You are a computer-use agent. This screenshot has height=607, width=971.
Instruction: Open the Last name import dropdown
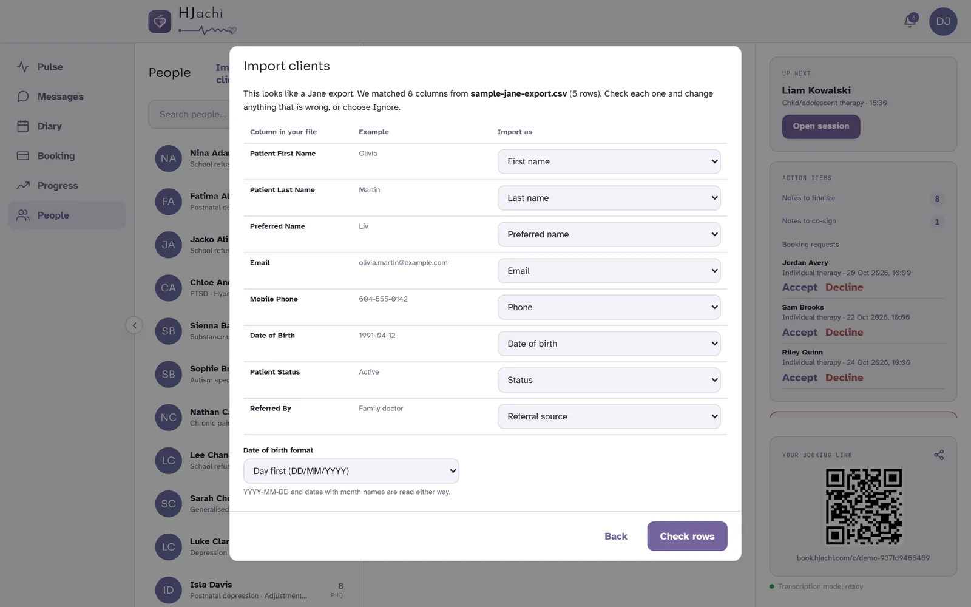tap(609, 198)
